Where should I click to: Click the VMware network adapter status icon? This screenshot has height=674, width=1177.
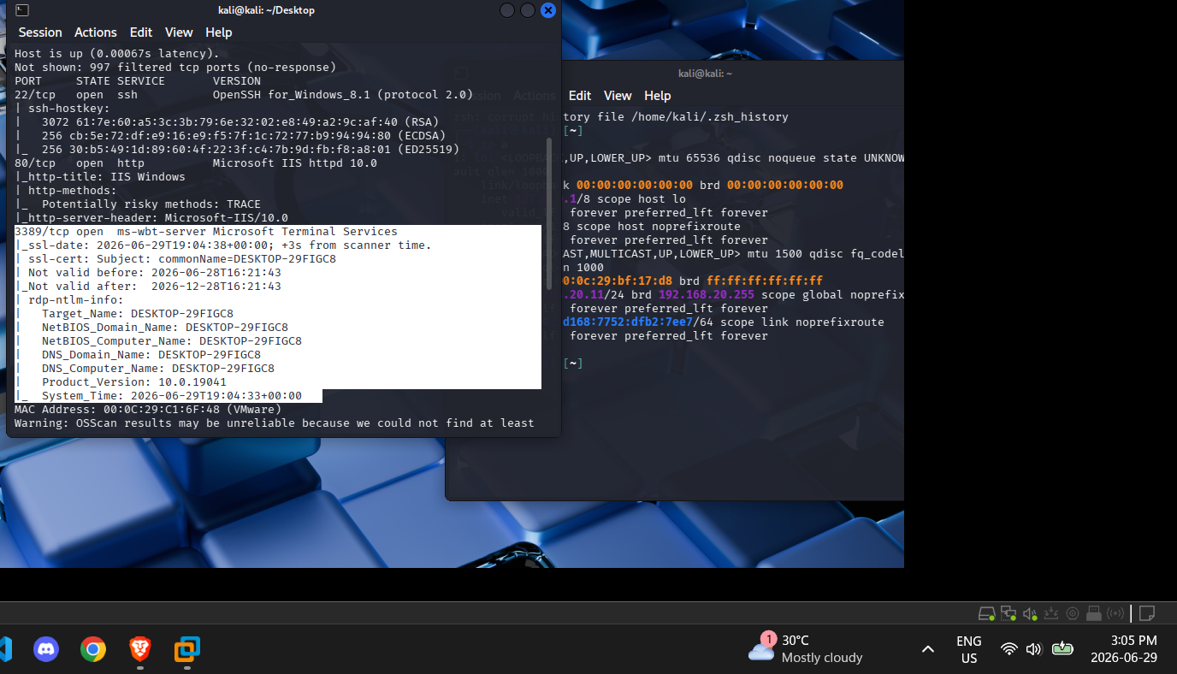click(1008, 613)
